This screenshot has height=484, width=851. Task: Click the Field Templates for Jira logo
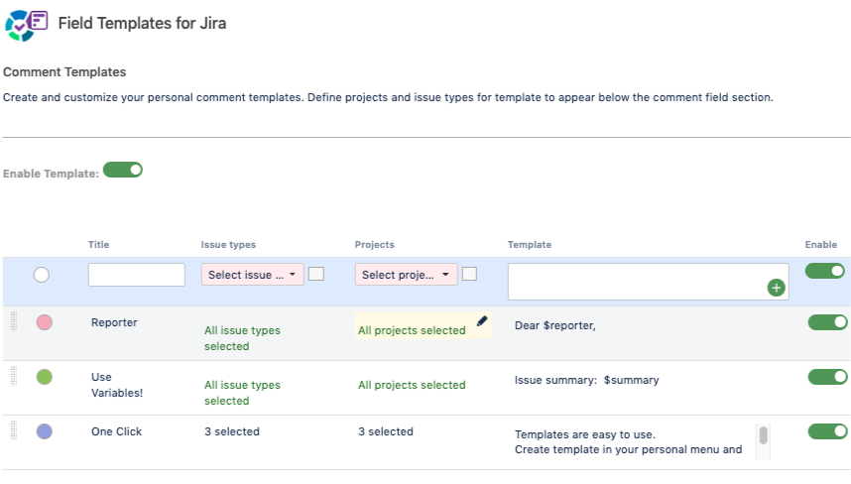27,22
